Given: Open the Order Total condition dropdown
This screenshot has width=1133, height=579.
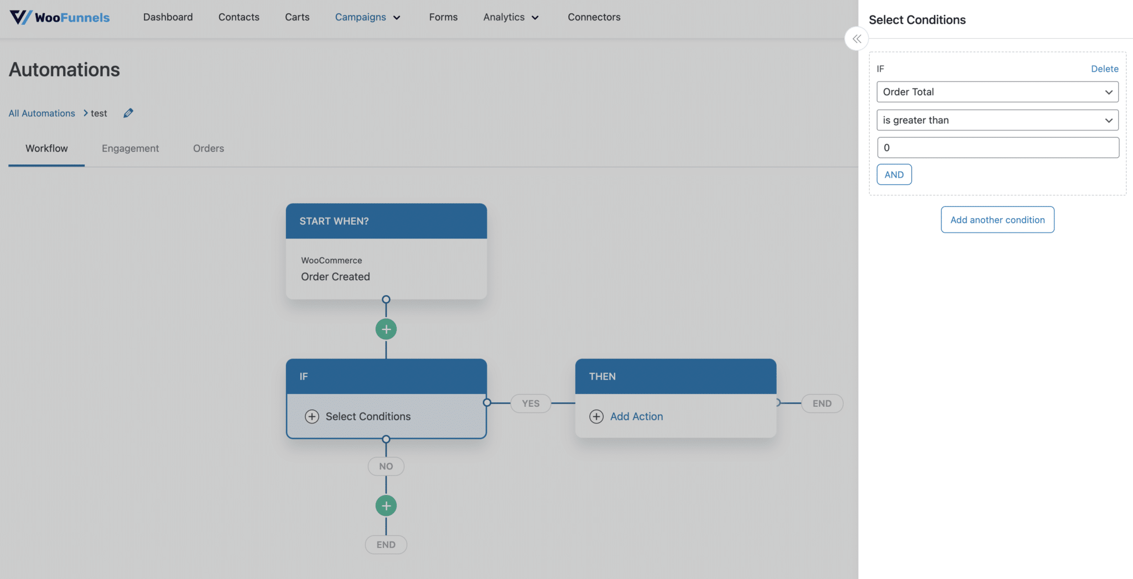Looking at the screenshot, I should click(997, 92).
